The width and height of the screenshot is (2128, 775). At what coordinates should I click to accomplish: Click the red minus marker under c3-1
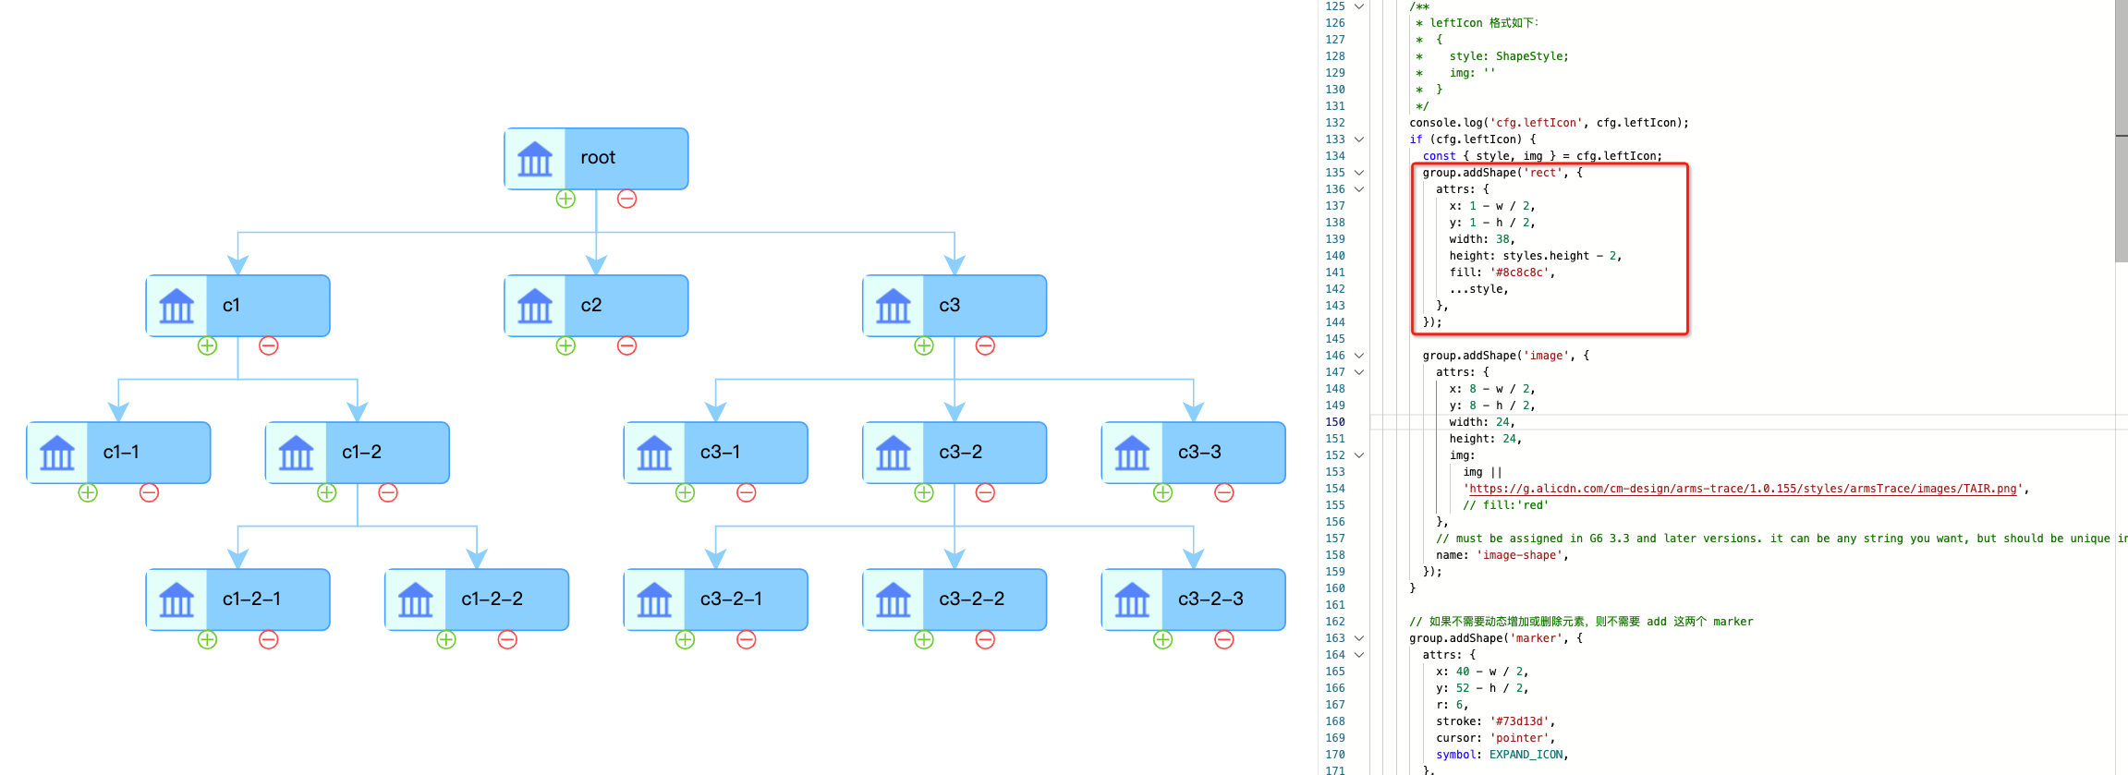pos(747,492)
